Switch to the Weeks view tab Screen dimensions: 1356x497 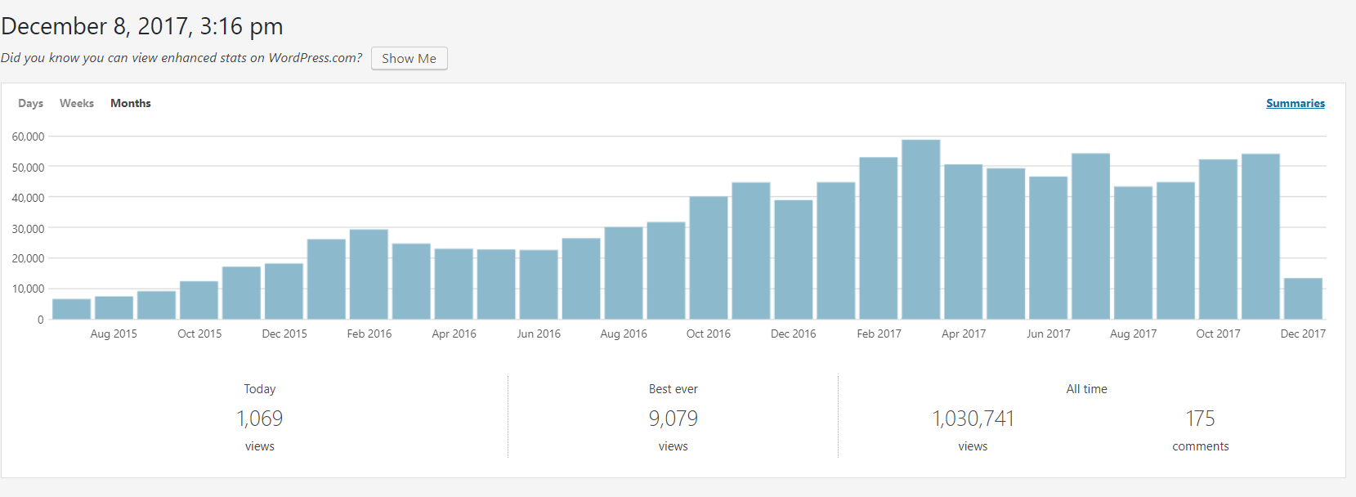77,103
